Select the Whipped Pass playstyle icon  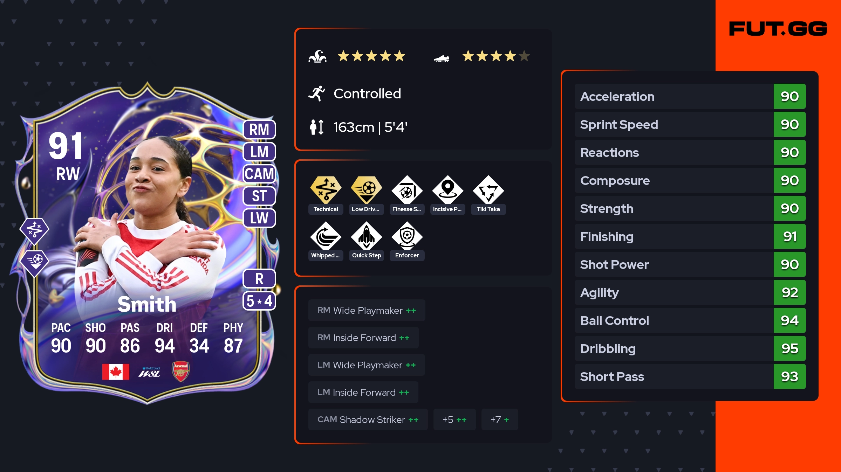326,236
